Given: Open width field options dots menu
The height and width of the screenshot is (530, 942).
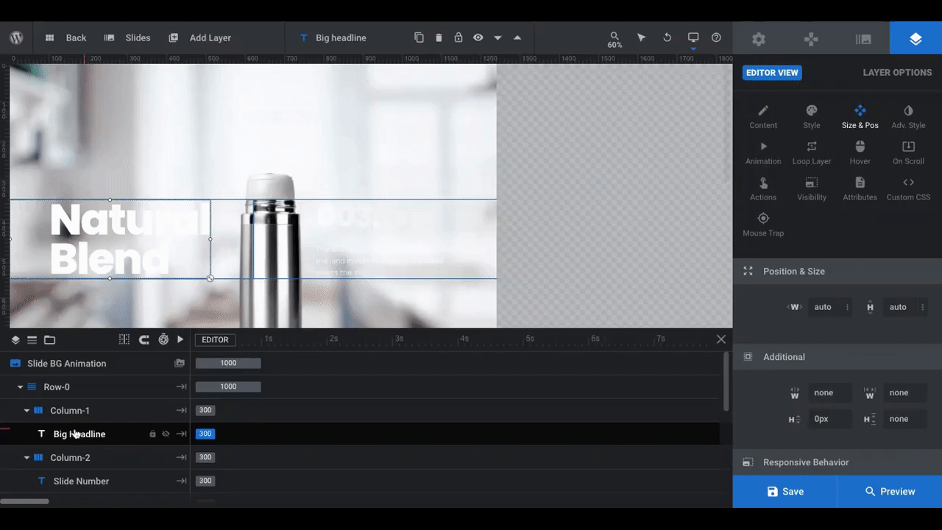Looking at the screenshot, I should 847,307.
